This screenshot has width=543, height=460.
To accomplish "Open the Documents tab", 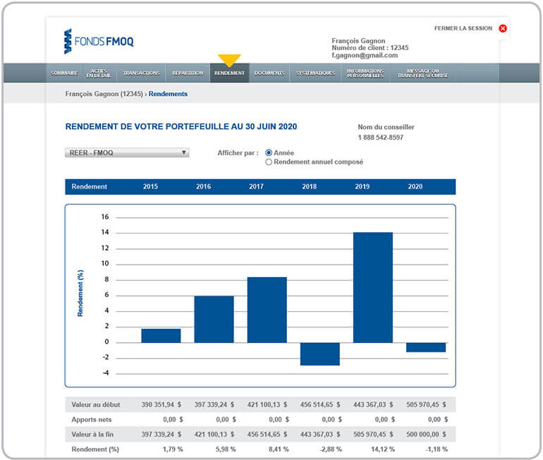I will (269, 73).
